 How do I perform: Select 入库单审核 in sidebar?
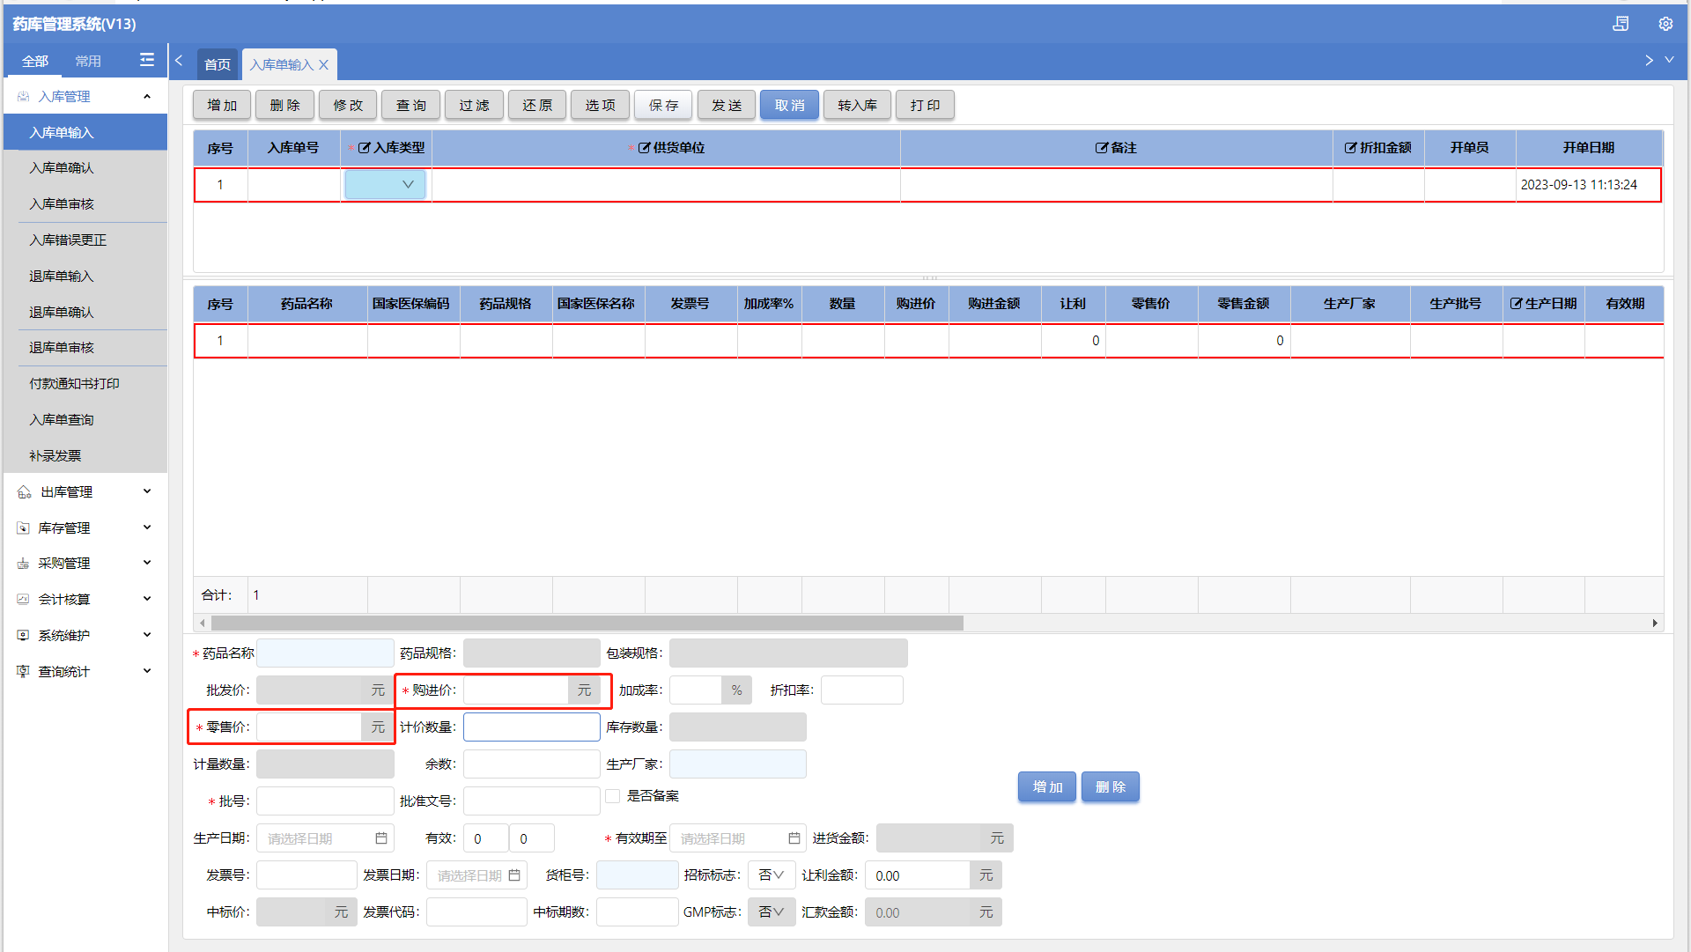(x=62, y=203)
